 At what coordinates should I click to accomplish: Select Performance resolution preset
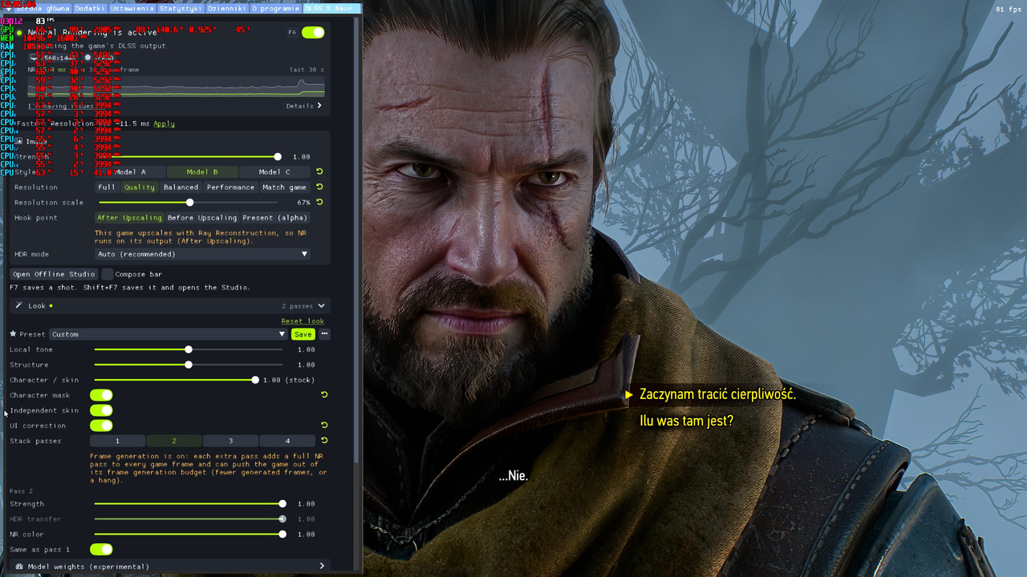(230, 187)
